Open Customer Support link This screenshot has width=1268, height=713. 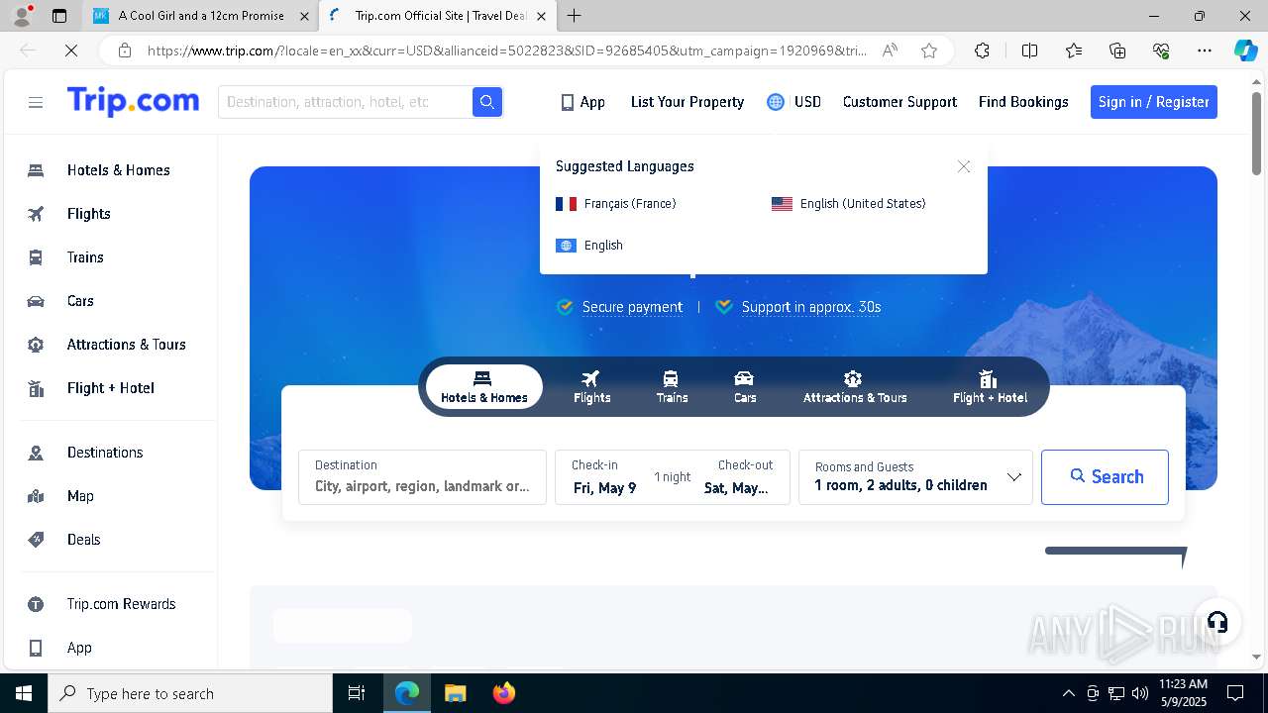pos(899,102)
